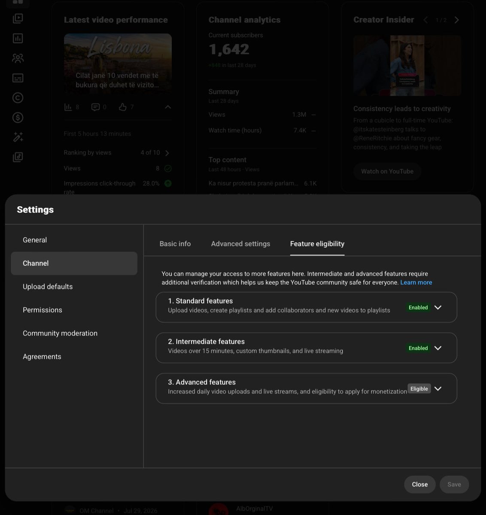Select Channel settings category
Screen dimensions: 486x515
pos(74,263)
